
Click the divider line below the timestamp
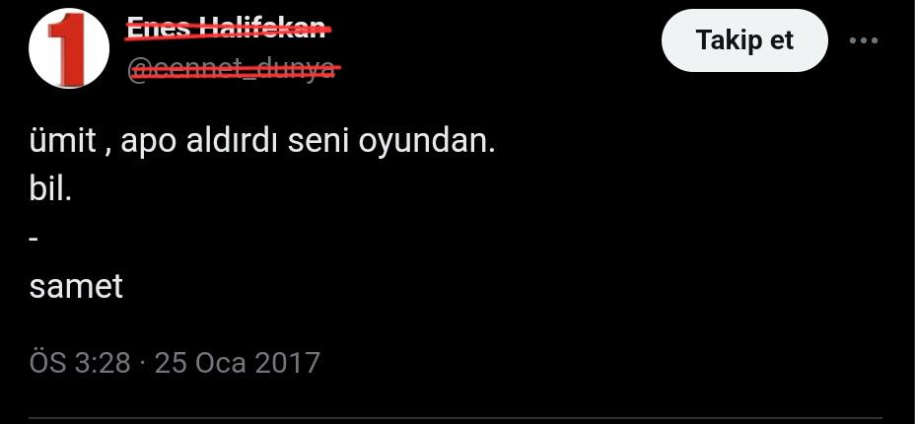point(457,418)
